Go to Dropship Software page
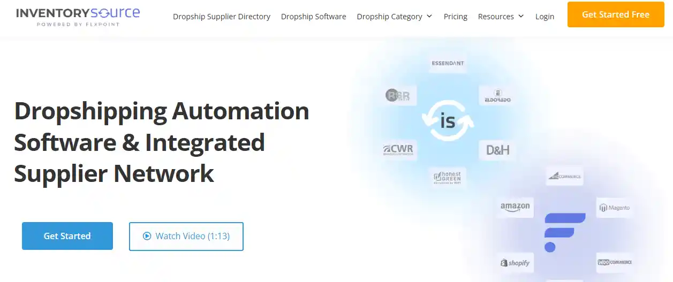Image resolution: width=673 pixels, height=282 pixels. [x=313, y=17]
